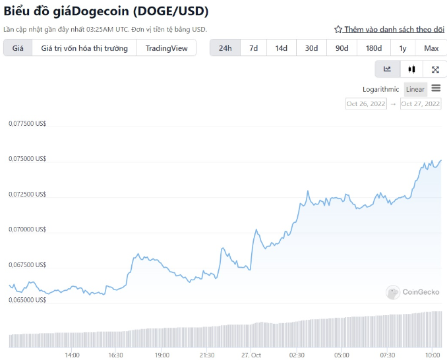The height and width of the screenshot is (362, 447).
Task: Click the 16:30 time axis label
Action: [115, 355]
